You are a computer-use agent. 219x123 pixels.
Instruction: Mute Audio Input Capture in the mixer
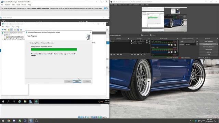pyautogui.click(x=172, y=45)
